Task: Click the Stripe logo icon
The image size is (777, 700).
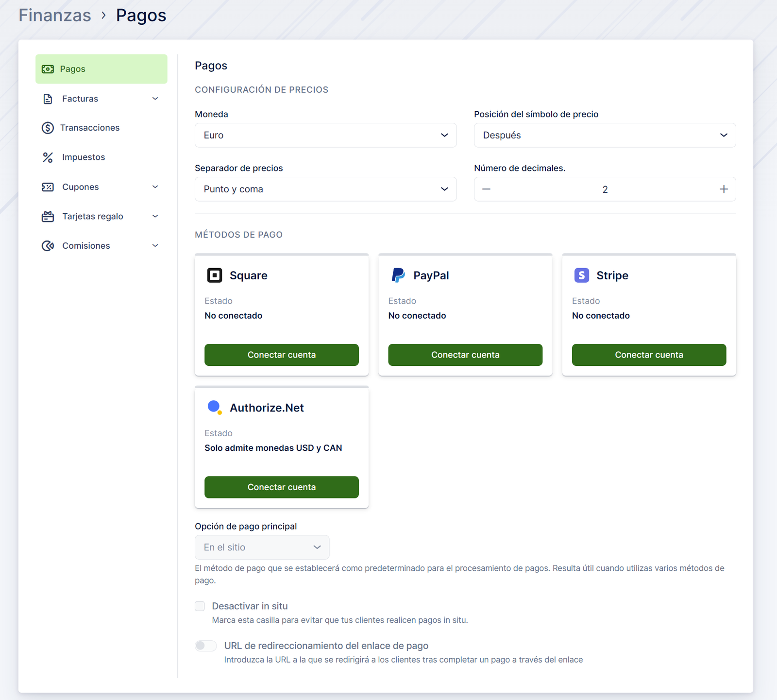Action: pos(581,275)
